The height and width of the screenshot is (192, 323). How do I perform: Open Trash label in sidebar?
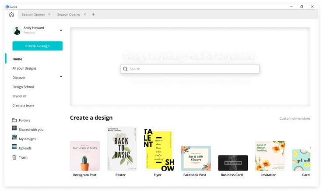pyautogui.click(x=23, y=157)
